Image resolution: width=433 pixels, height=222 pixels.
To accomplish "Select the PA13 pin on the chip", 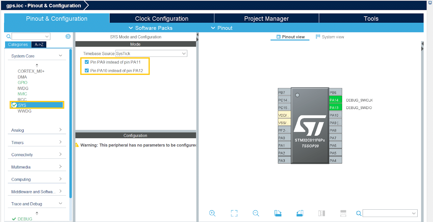I will (x=335, y=108).
